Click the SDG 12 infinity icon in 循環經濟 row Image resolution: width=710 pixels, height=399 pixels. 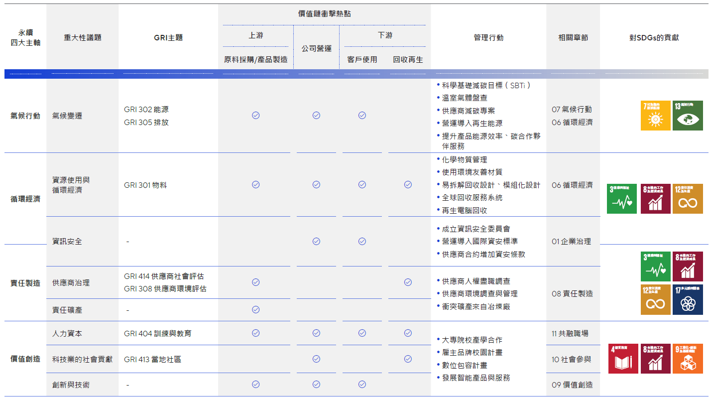point(688,199)
